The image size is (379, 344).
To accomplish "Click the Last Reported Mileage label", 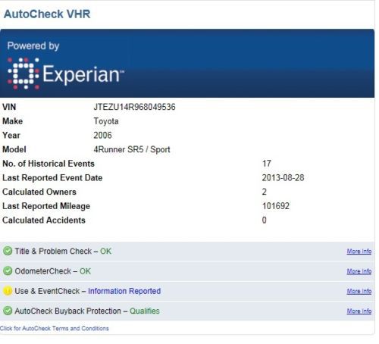I will pos(46,206).
